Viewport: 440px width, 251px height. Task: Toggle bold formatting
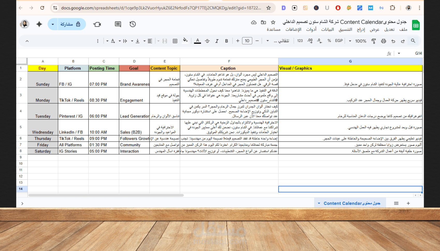tap(226, 41)
